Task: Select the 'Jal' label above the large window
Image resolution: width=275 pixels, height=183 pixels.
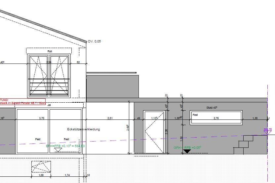Action: (49, 105)
